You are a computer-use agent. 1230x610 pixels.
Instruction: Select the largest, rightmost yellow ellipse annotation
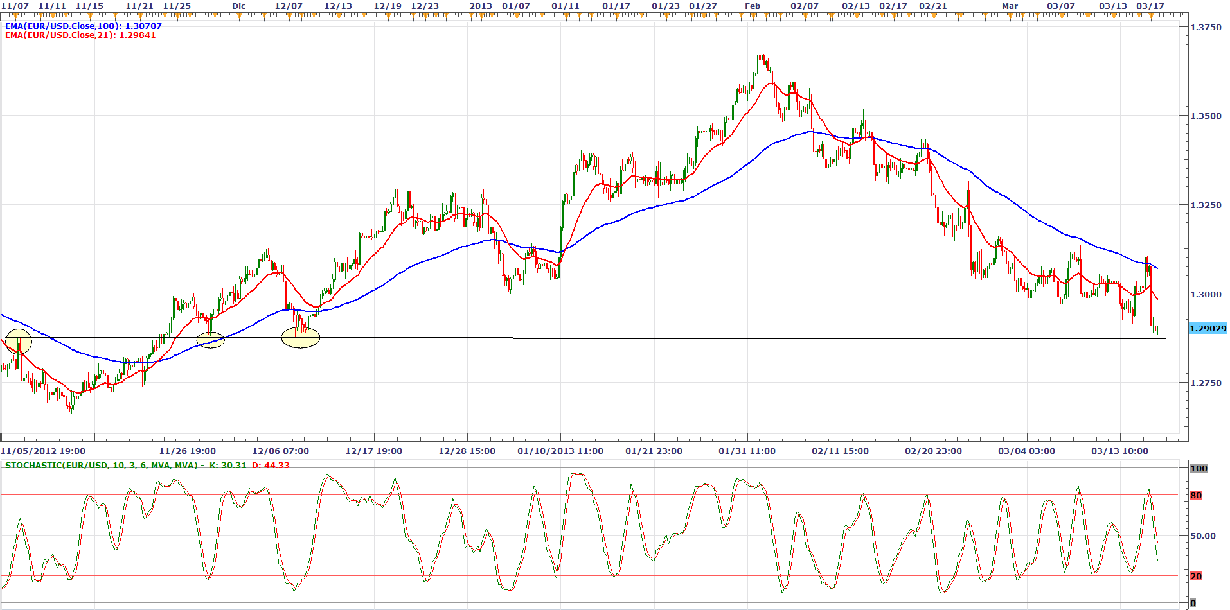tap(300, 337)
